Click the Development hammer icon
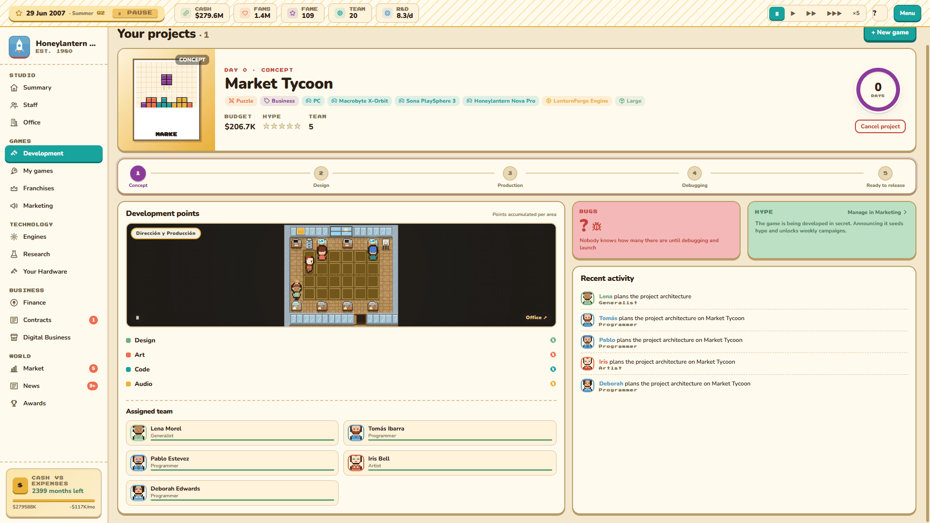The height and width of the screenshot is (523, 930). 14,154
